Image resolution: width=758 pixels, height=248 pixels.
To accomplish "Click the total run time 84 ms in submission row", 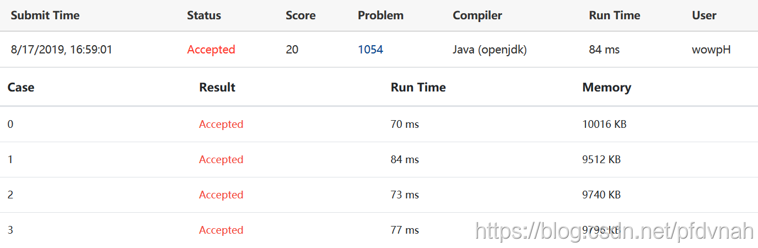I will tap(604, 50).
